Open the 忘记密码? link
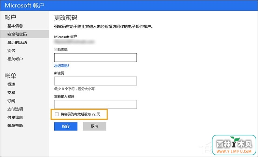Image resolution: width=258 pixels, height=157 pixels. click(62, 66)
